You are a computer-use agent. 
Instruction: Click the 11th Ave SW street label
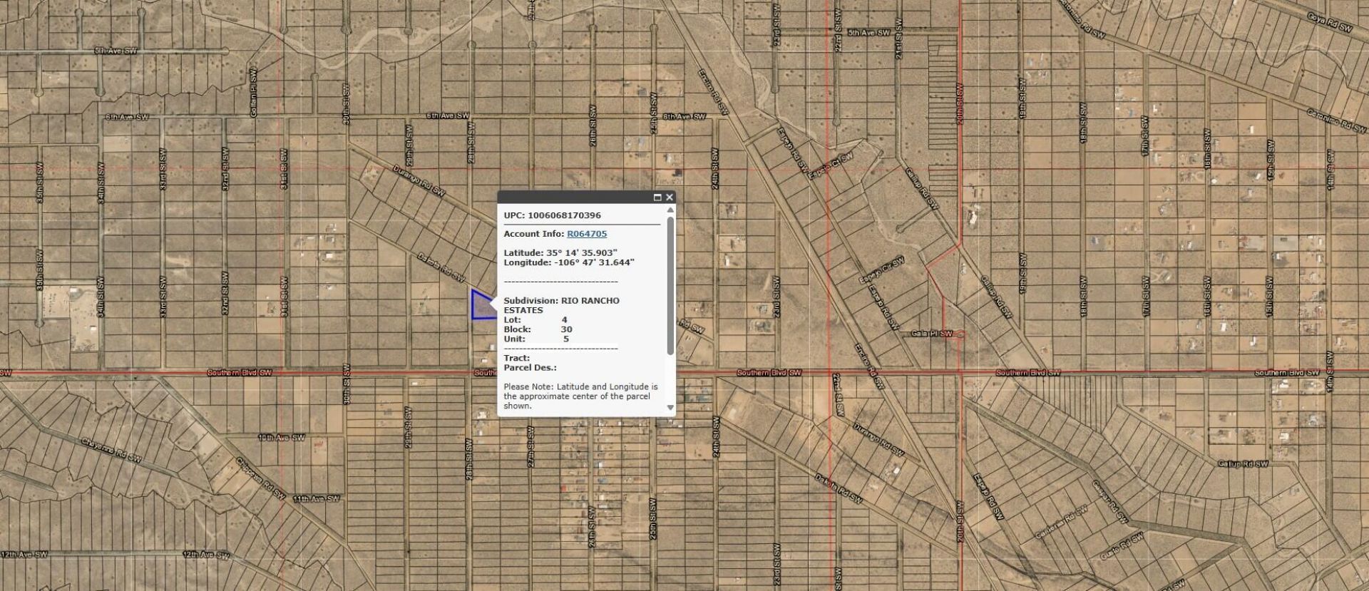coord(316,499)
